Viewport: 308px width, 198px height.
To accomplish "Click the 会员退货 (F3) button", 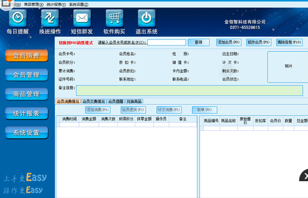I will tap(133, 110).
